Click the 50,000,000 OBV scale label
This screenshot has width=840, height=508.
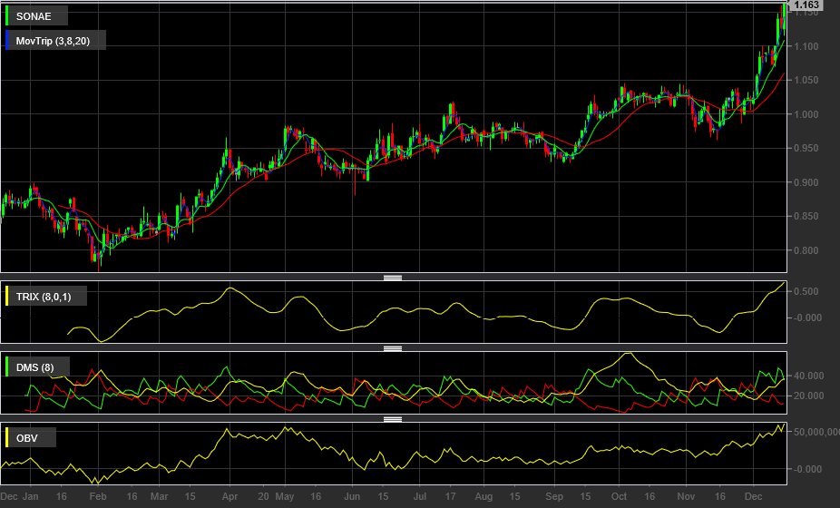[816, 433]
